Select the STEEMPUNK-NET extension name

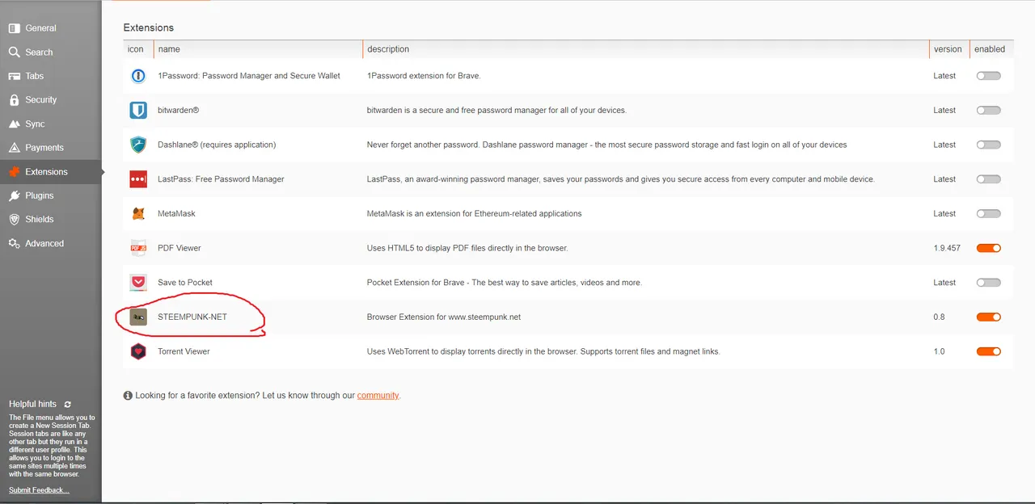coord(192,317)
